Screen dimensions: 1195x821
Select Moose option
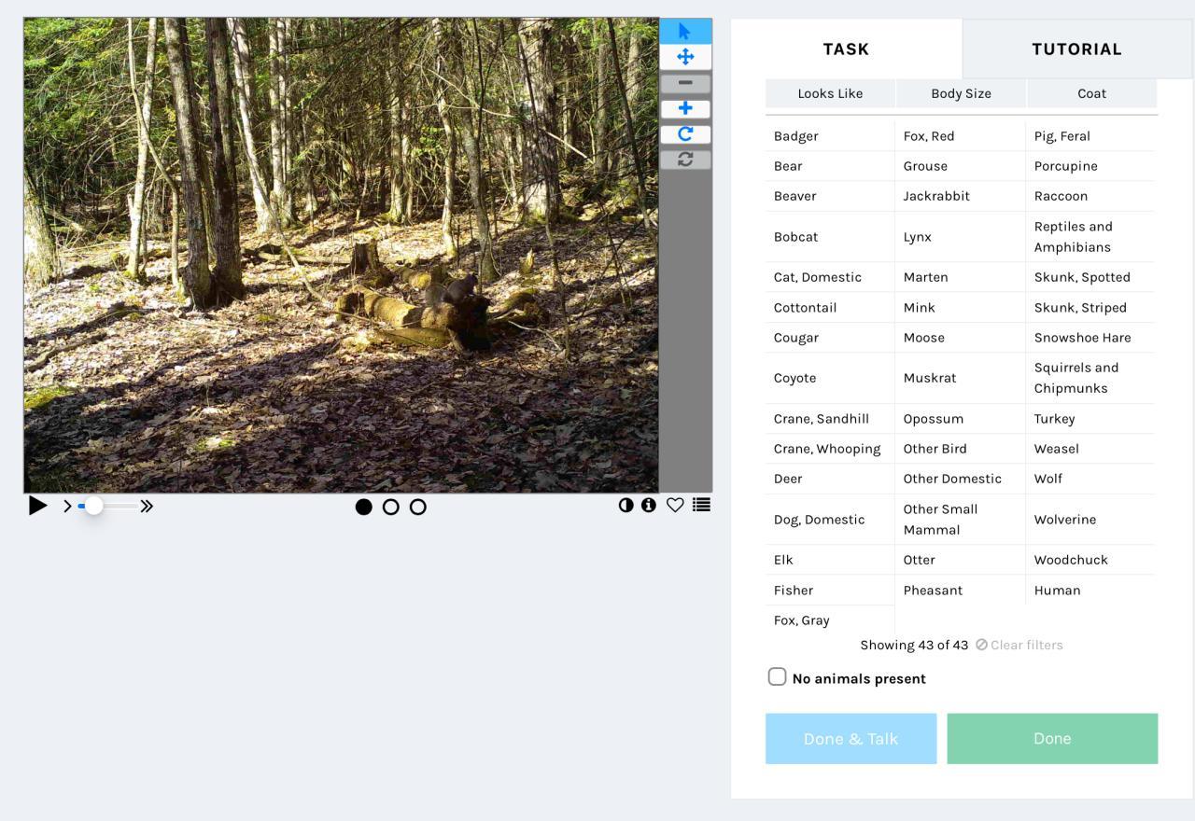[x=961, y=338]
